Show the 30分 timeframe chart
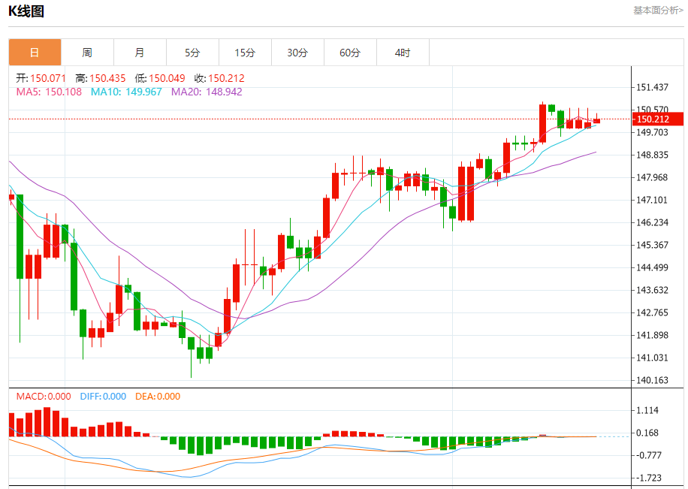The image size is (688, 489). [x=297, y=53]
